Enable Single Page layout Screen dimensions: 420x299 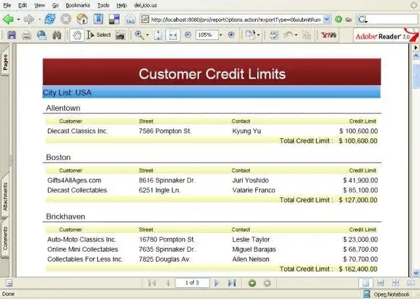pyautogui.click(x=366, y=283)
